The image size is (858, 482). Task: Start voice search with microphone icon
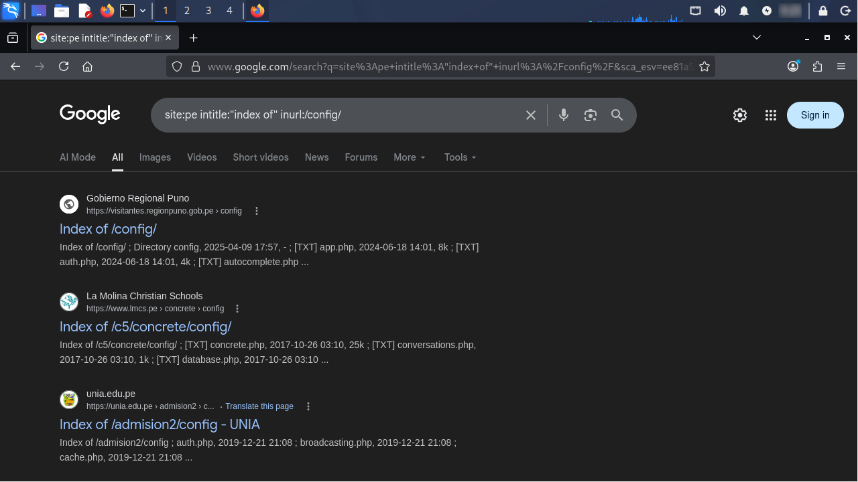563,115
